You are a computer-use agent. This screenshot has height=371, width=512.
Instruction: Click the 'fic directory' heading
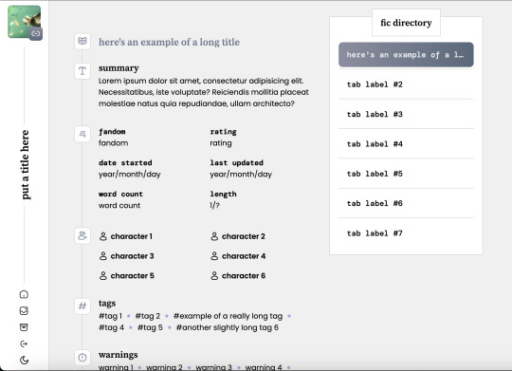(406, 23)
